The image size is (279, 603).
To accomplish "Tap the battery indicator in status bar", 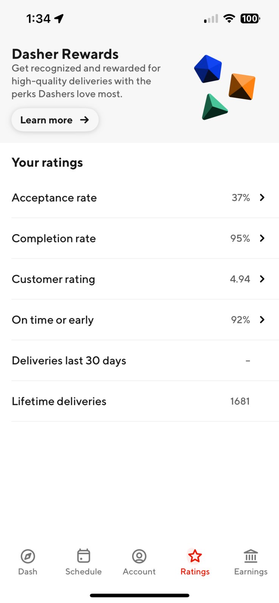I will [x=250, y=18].
